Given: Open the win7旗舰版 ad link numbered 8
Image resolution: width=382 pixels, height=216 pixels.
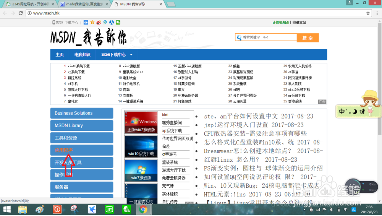Looking at the screenshot, I should point(131,66).
